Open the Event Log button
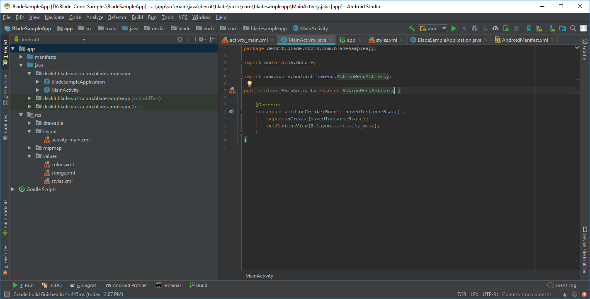 (562, 285)
